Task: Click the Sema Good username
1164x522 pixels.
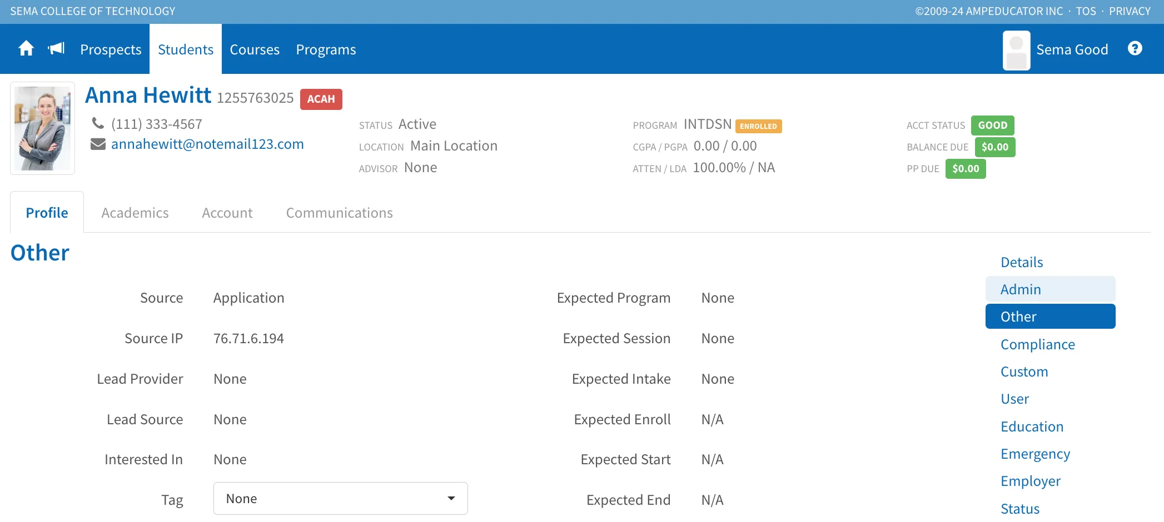Action: tap(1072, 49)
